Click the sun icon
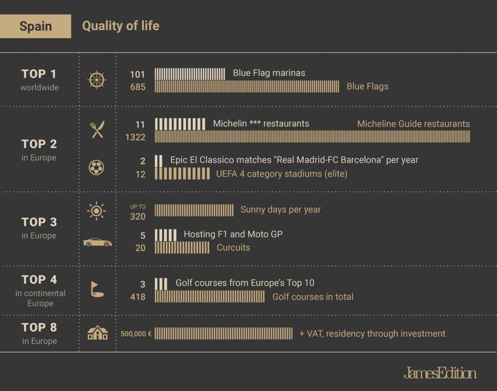Screen dimensions: 497x391 96,211
